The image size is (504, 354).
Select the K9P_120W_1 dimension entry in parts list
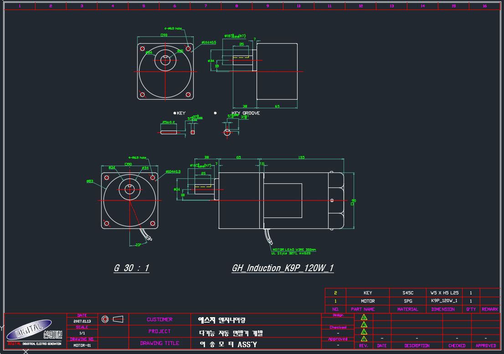click(x=444, y=301)
